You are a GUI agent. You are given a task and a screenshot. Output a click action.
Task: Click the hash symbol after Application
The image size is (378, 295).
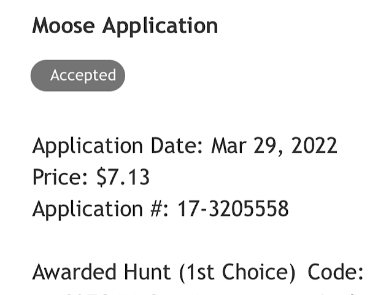(156, 209)
